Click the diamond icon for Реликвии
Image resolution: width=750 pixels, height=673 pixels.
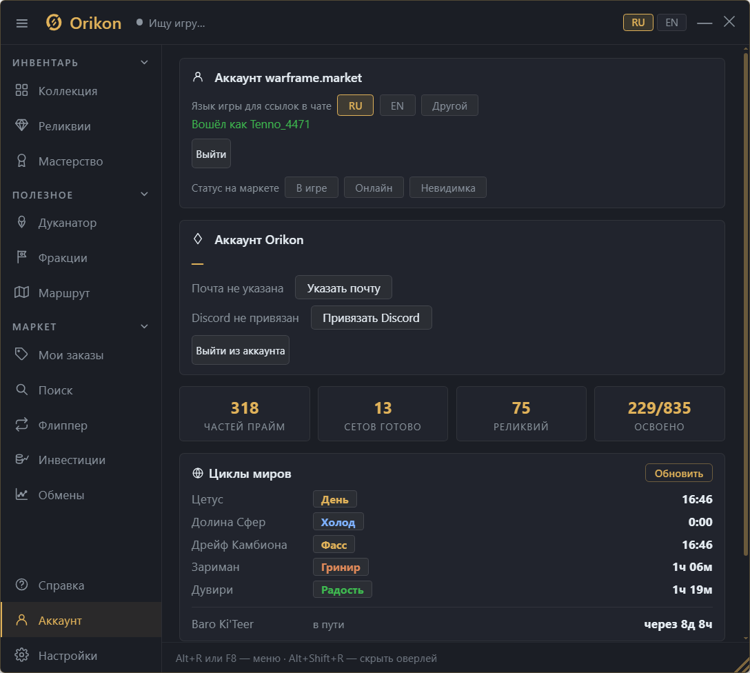pos(21,125)
